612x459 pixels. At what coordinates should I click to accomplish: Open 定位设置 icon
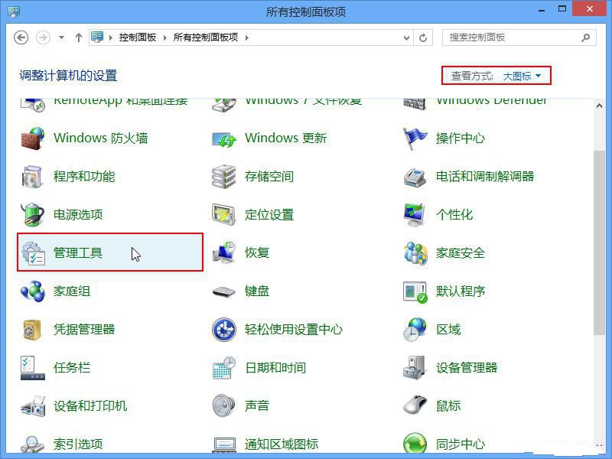224,215
